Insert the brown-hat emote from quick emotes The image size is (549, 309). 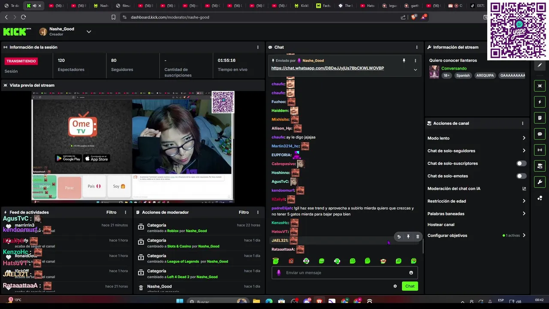point(383,261)
